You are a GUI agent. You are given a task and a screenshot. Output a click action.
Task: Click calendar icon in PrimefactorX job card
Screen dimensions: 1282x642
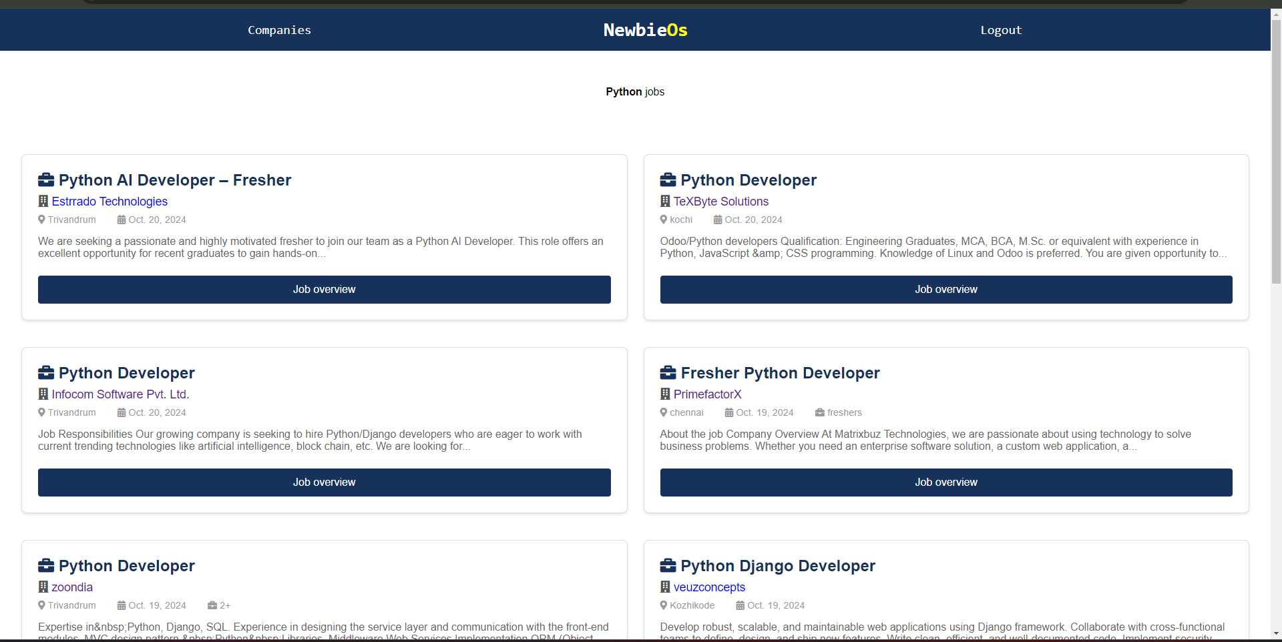pyautogui.click(x=729, y=412)
